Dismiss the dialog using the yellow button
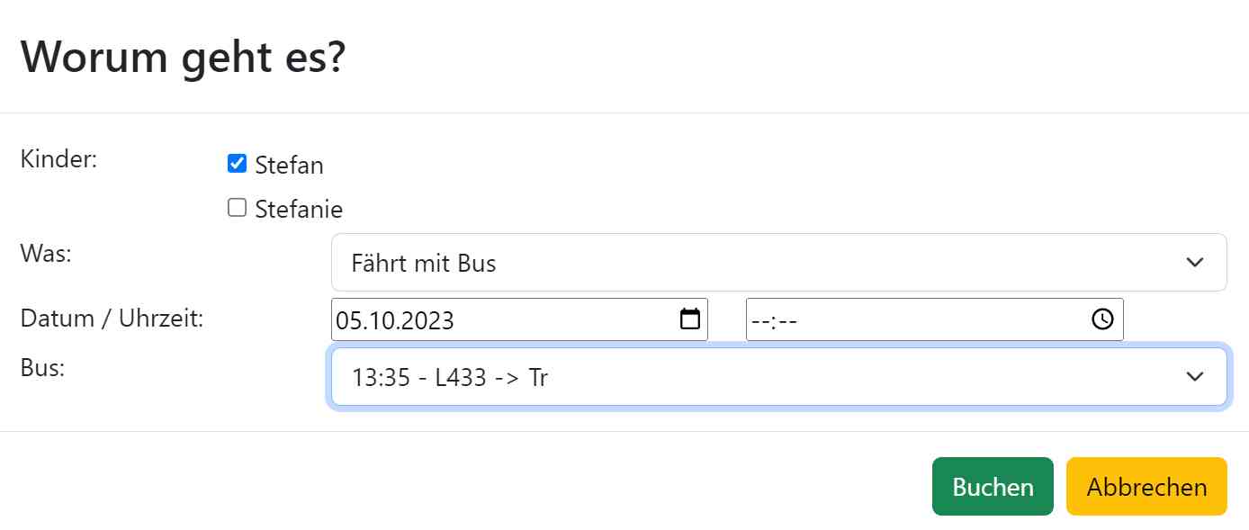This screenshot has height=530, width=1249. pyautogui.click(x=1146, y=486)
